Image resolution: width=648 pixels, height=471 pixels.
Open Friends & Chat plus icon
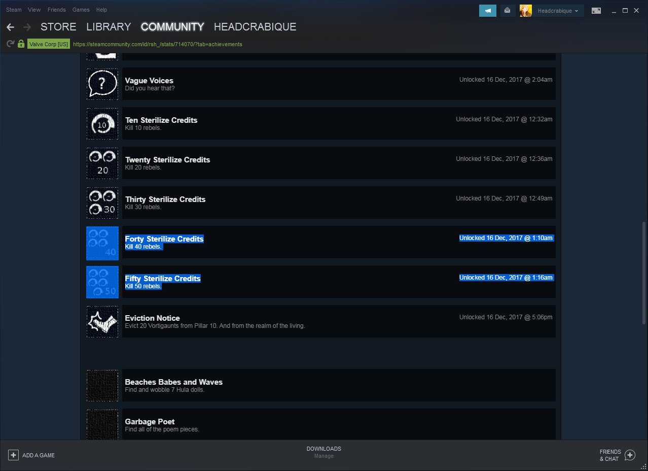point(630,455)
